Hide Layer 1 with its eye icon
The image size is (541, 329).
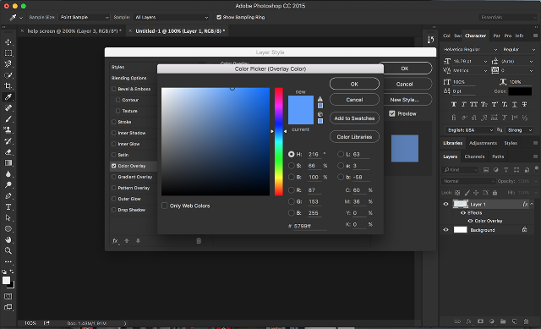click(445, 204)
